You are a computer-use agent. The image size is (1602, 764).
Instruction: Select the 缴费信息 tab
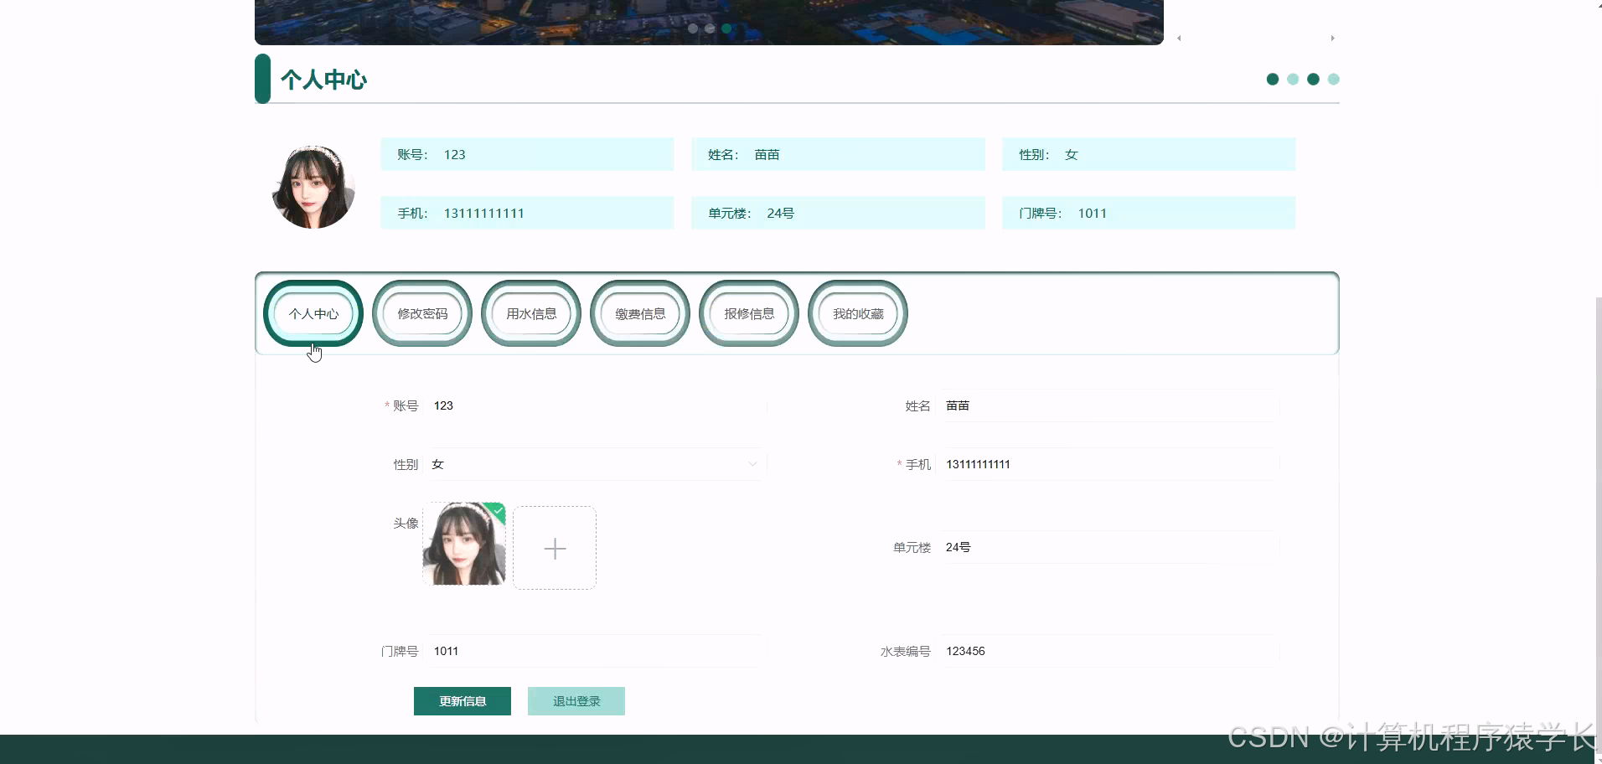(639, 312)
